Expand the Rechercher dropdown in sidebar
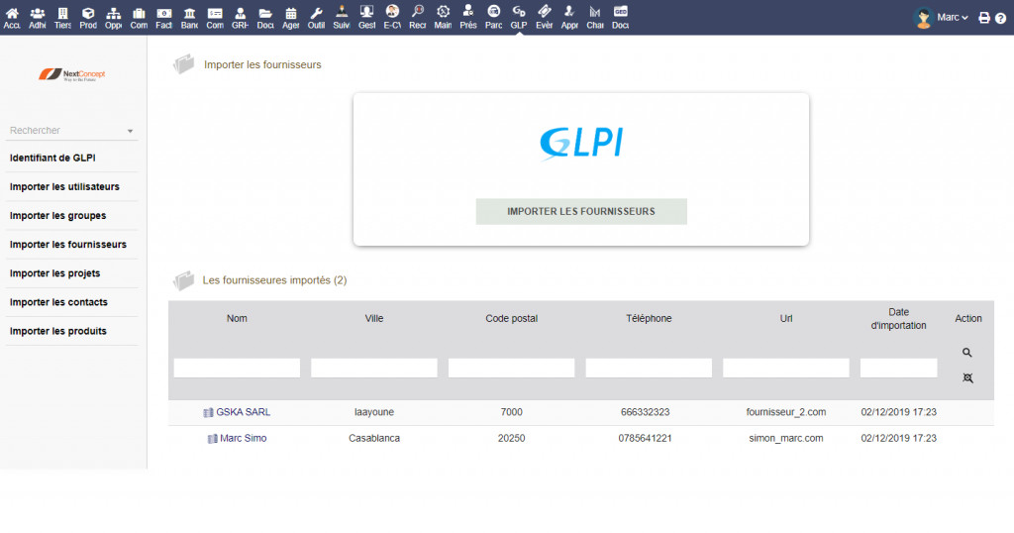This screenshot has height=533, width=1014. pyautogui.click(x=130, y=131)
